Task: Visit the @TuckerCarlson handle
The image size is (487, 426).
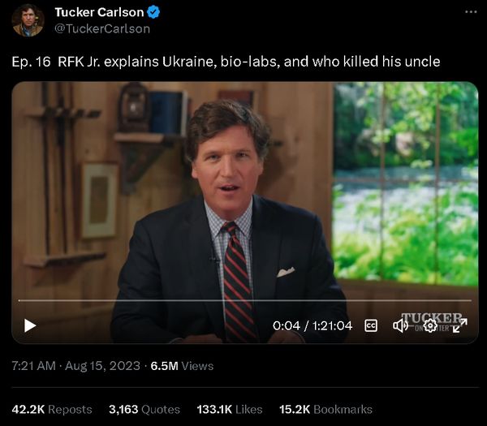Action: tap(101, 28)
